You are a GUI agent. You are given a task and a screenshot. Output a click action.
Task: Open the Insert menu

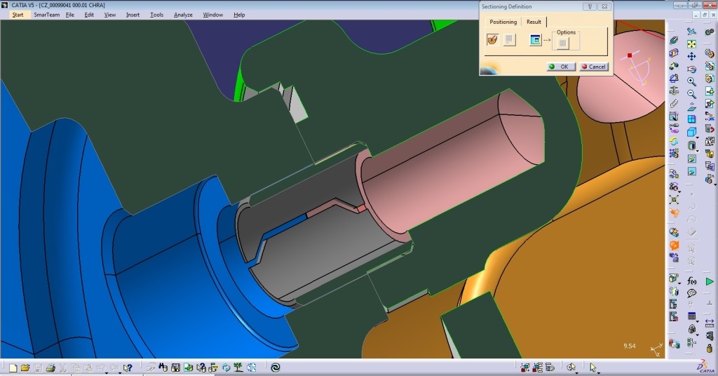[x=133, y=15]
